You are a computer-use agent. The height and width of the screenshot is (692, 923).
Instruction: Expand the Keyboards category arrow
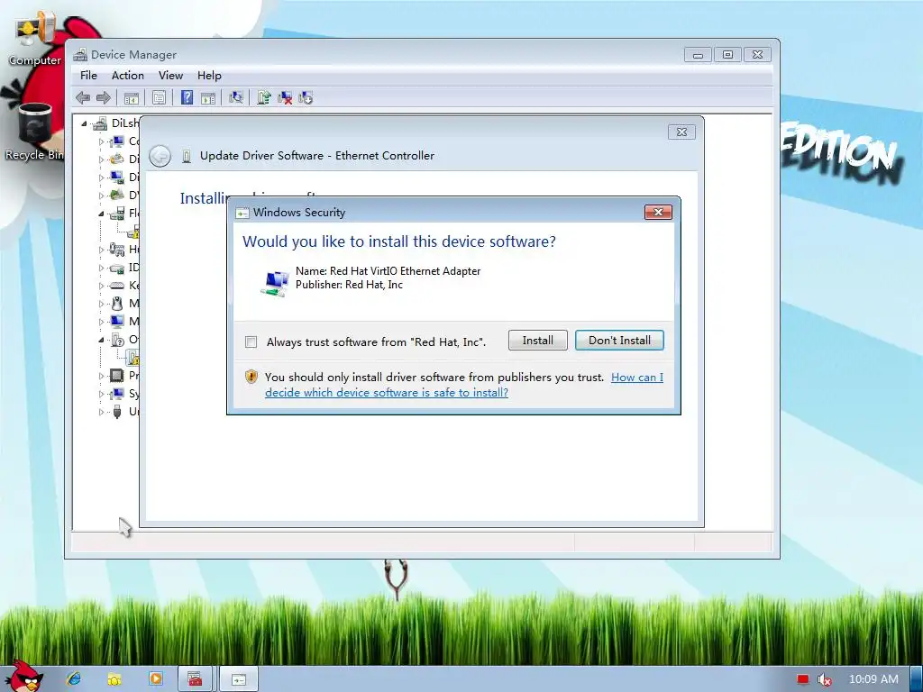pos(101,286)
